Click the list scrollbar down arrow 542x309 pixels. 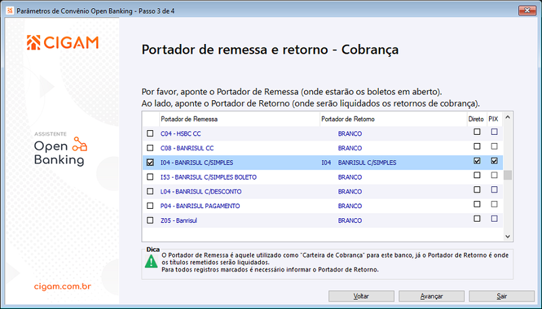[507, 236]
